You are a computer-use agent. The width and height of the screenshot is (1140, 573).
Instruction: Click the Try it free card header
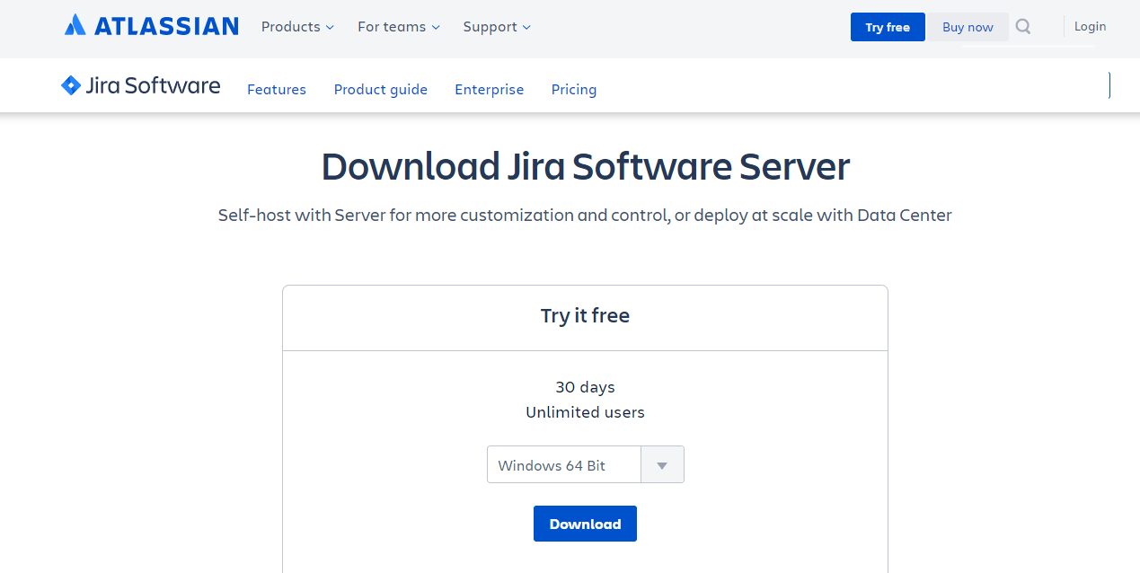click(x=585, y=316)
